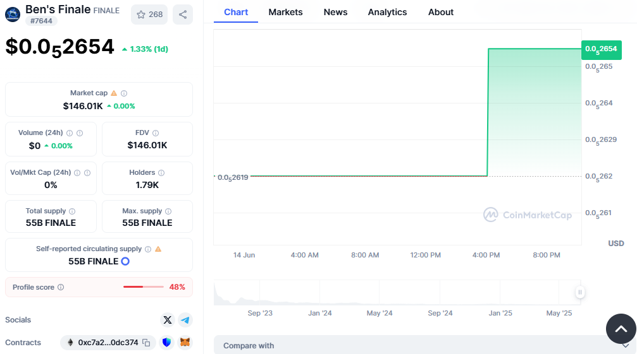The width and height of the screenshot is (637, 354).
Task: Open Self-reported circulating supply info icon
Action: 148,249
